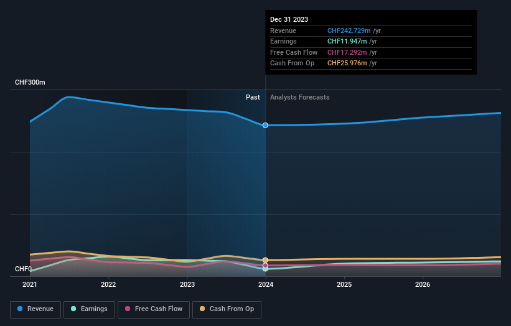511x326 pixels.
Task: Click the CHF300m axis label
Action: click(x=30, y=82)
